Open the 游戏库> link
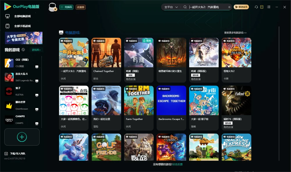 click(x=36, y=50)
